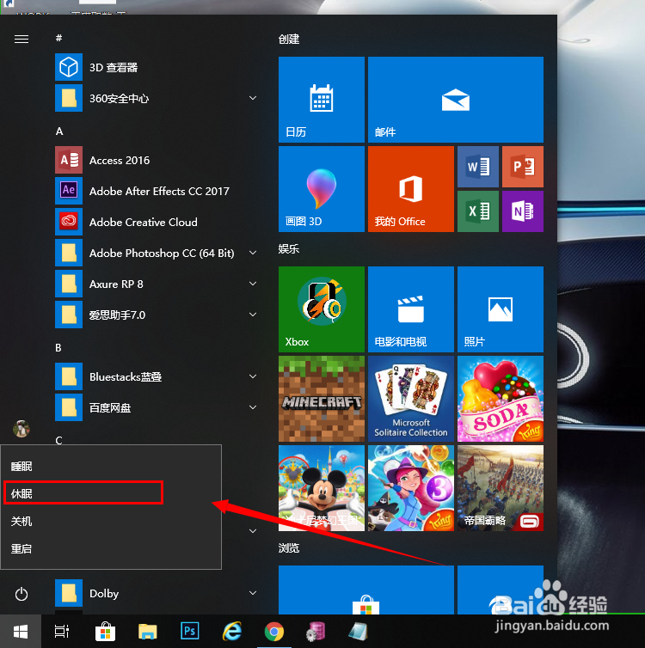Launch the Candy Crush Soda tile
Viewport: 645px width, 648px height.
click(501, 399)
